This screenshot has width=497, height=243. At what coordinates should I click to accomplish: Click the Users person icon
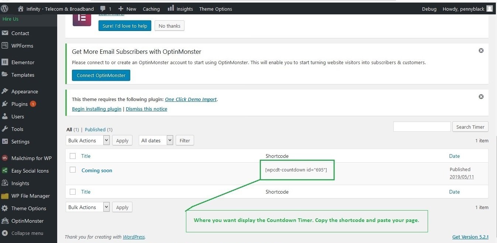click(x=5, y=117)
